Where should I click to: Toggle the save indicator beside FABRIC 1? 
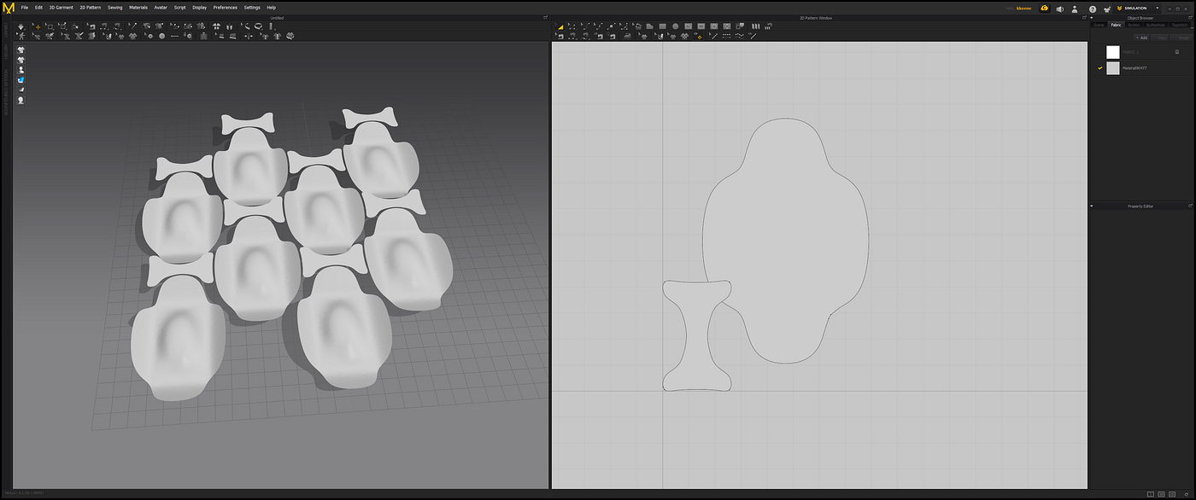pos(1176,51)
